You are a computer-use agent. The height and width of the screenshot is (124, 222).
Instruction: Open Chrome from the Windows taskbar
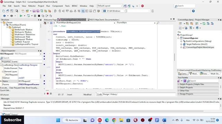[x=114, y=120]
